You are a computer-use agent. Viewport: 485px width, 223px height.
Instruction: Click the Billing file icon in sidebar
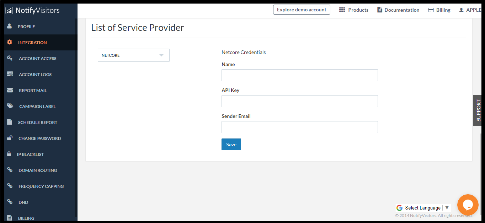coord(10,218)
